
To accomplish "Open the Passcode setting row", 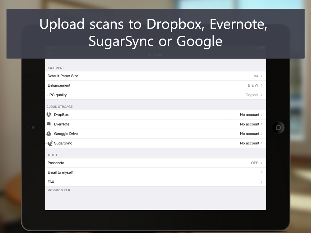I will [155, 163].
